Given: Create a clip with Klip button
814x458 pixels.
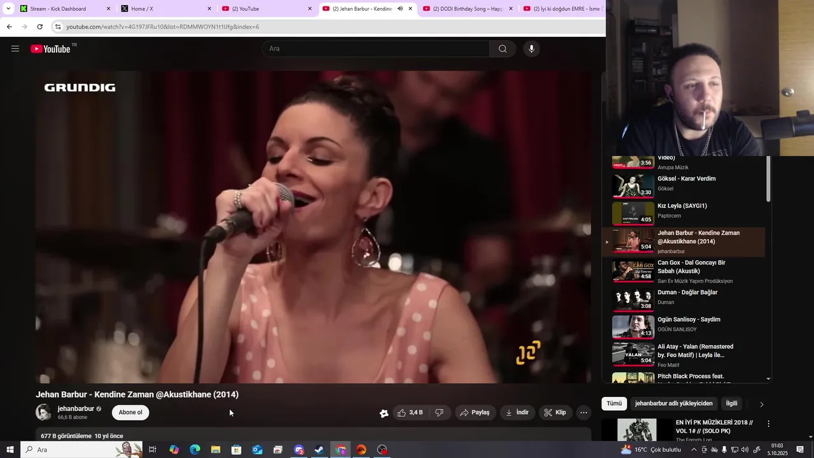Looking at the screenshot, I should click(x=555, y=413).
